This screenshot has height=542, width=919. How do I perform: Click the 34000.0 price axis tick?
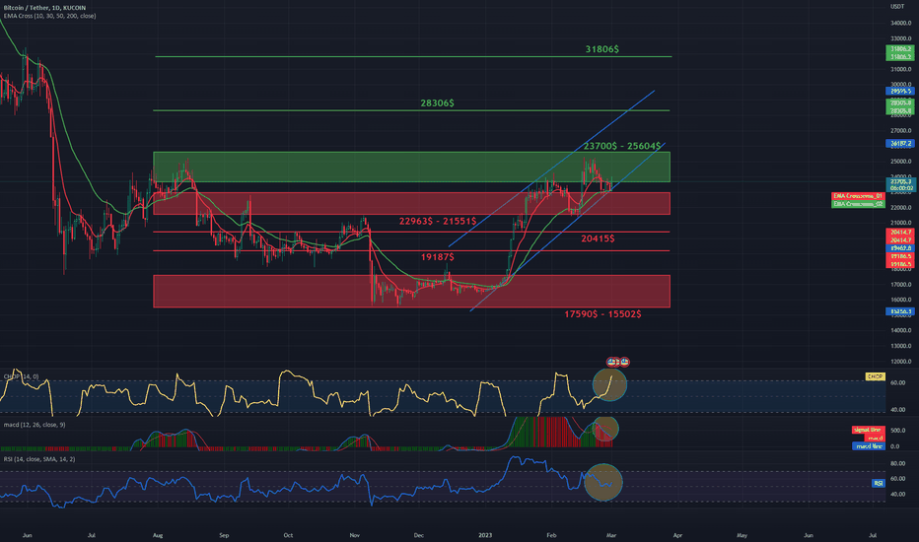point(900,24)
